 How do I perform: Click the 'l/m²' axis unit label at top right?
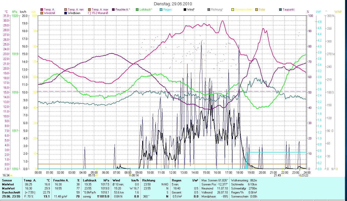318,12
